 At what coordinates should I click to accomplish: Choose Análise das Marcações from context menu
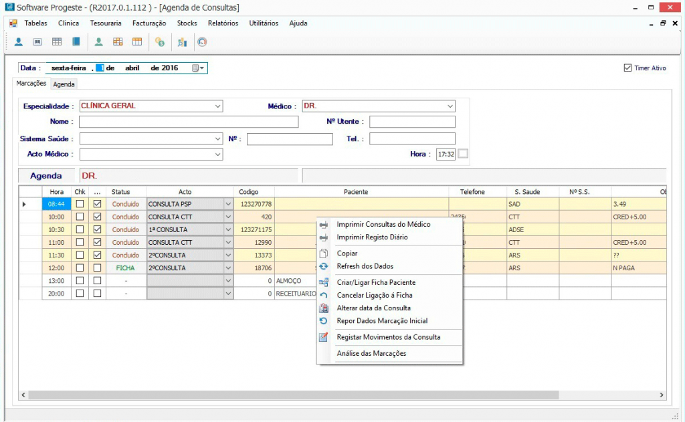(371, 353)
